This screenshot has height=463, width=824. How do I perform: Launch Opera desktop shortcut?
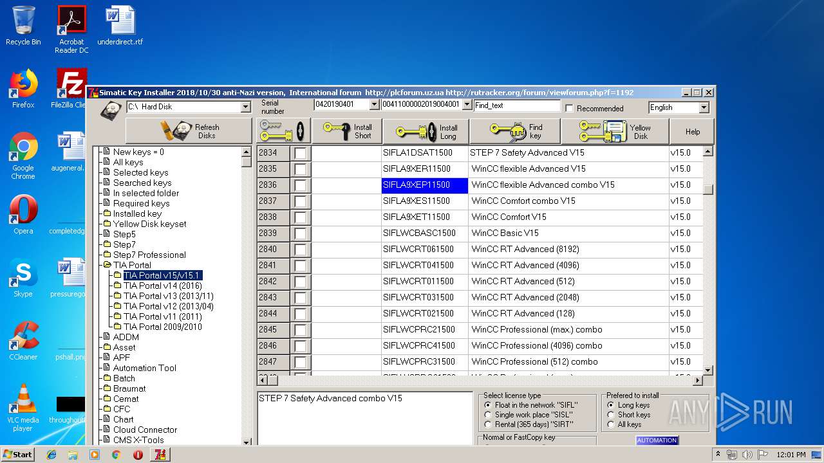(x=23, y=215)
